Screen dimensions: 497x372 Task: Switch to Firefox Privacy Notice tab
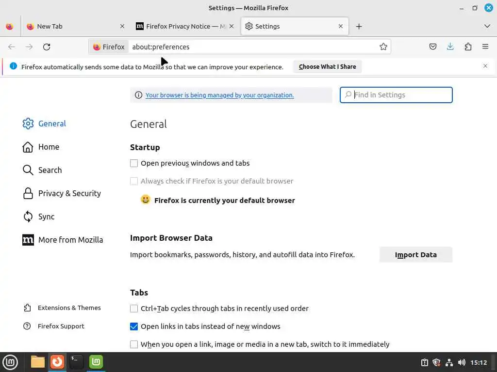coord(185,26)
